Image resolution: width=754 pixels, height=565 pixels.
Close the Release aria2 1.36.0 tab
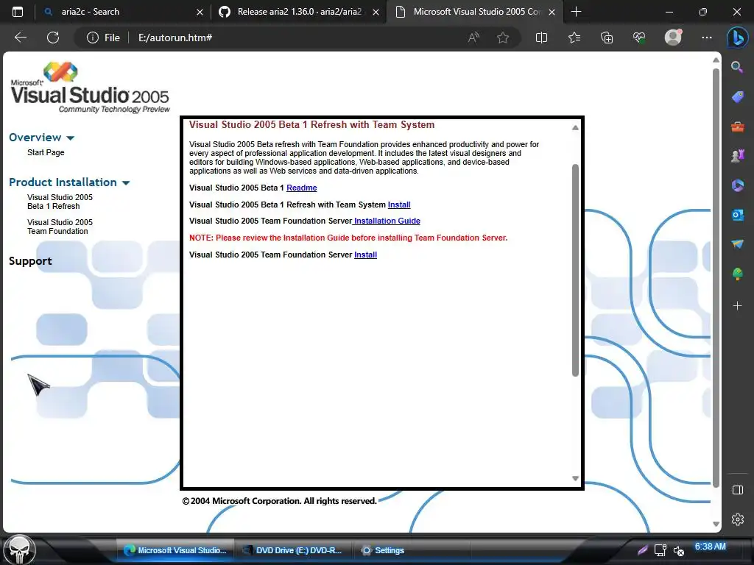click(376, 12)
